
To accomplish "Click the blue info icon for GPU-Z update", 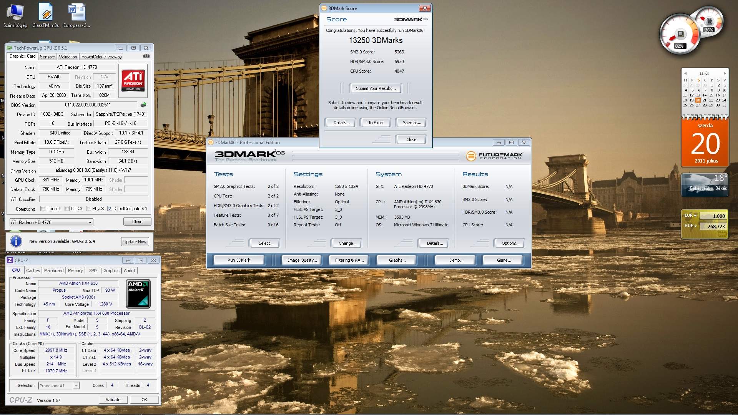I will pyautogui.click(x=16, y=241).
